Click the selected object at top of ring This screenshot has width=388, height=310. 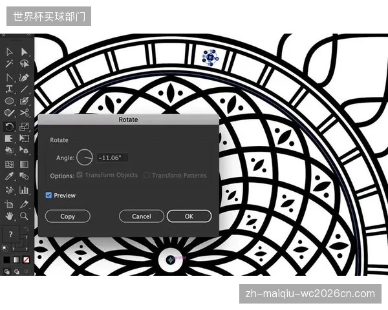click(210, 57)
